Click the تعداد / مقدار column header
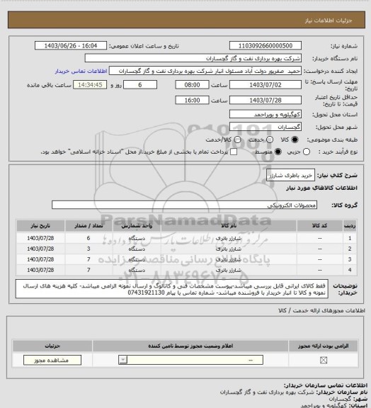 pos(89,226)
